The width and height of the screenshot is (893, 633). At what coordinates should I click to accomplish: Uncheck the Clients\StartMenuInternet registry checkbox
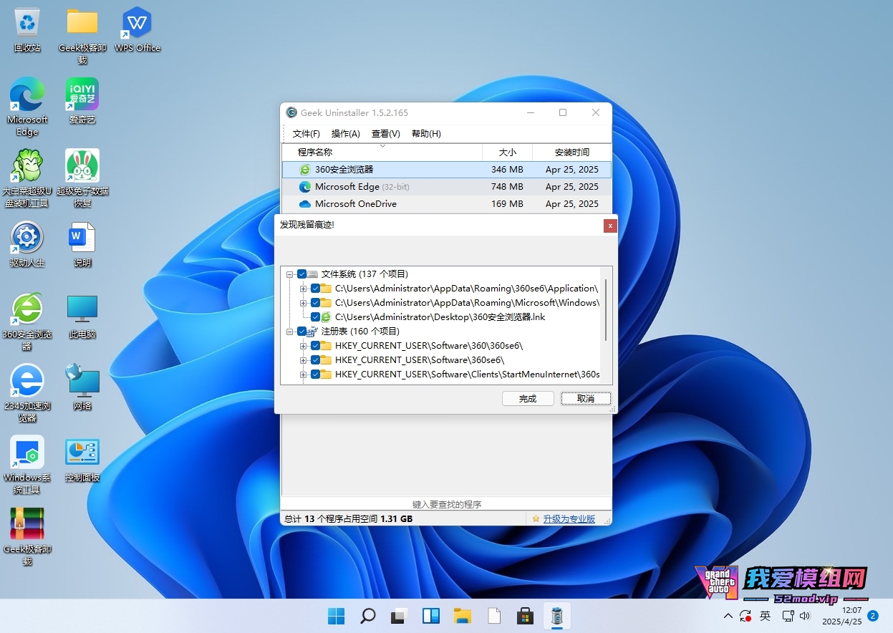(x=315, y=375)
